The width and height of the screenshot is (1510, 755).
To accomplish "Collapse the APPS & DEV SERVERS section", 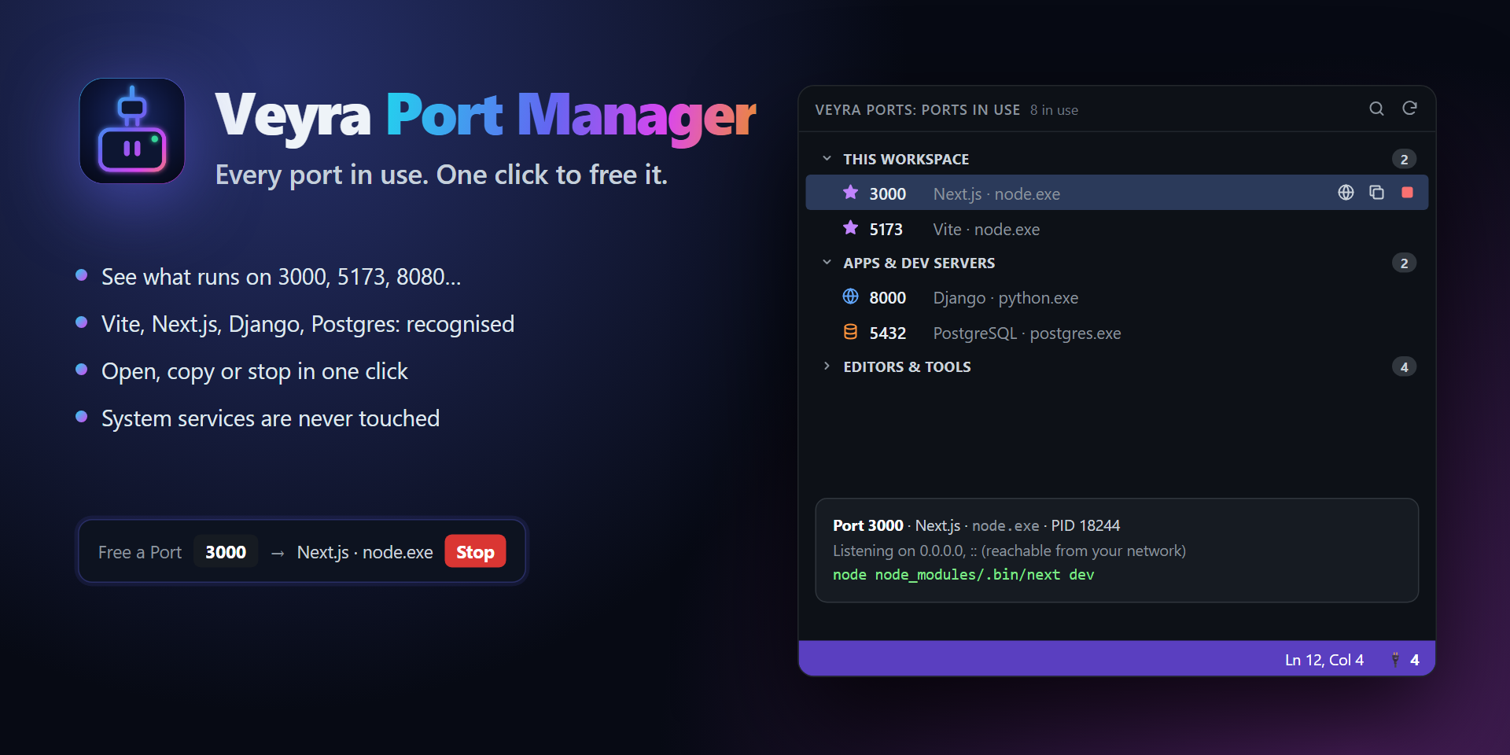I will (827, 263).
